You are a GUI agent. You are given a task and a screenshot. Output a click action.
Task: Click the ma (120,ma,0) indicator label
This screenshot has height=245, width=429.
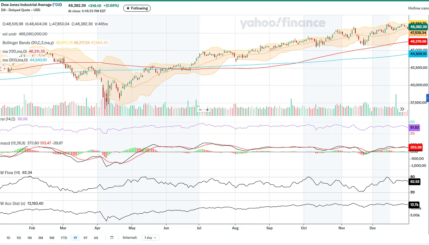(15, 51)
